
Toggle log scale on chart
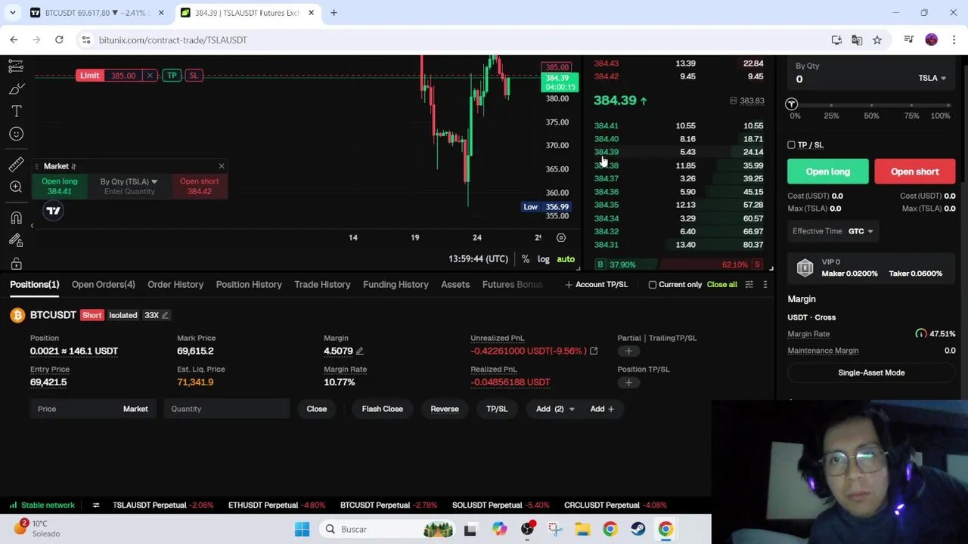tap(543, 259)
